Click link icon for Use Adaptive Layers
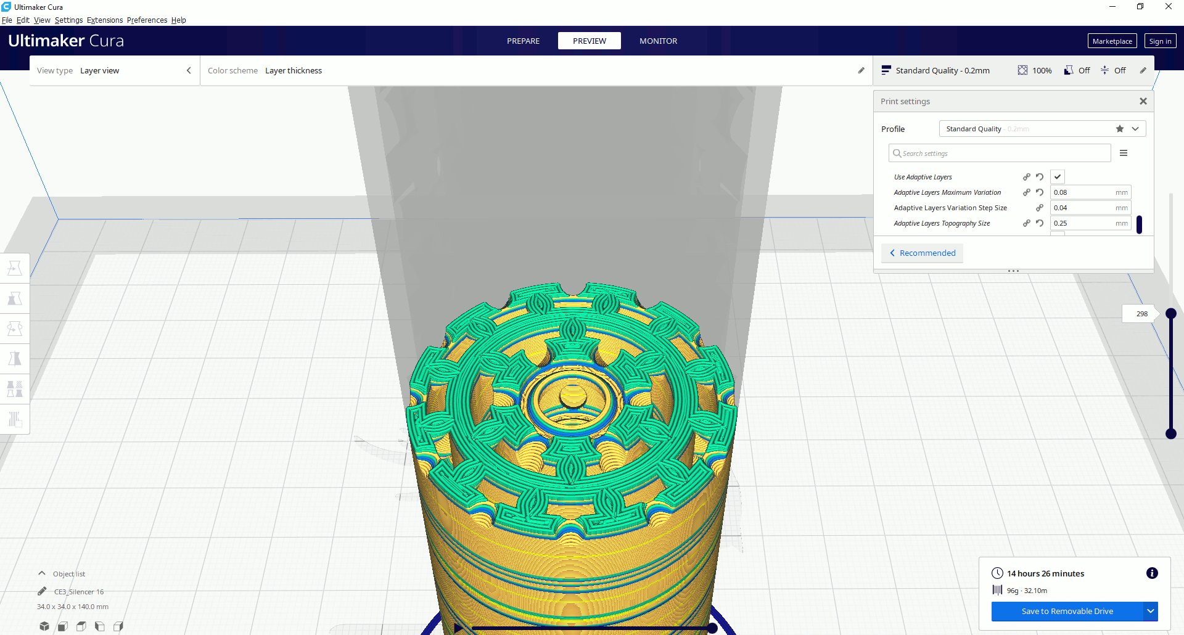1184x635 pixels. tap(1027, 177)
